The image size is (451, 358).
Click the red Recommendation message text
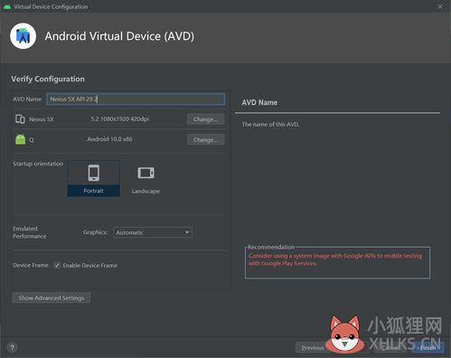[335, 259]
